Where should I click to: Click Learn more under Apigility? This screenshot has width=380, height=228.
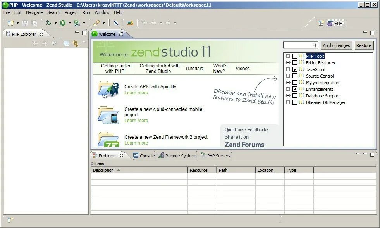point(136,93)
